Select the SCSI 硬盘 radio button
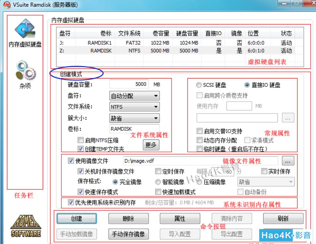 pyautogui.click(x=199, y=85)
